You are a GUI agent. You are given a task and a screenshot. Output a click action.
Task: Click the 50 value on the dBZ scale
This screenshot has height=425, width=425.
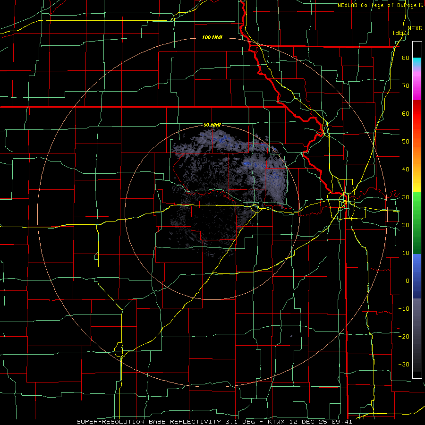406,142
